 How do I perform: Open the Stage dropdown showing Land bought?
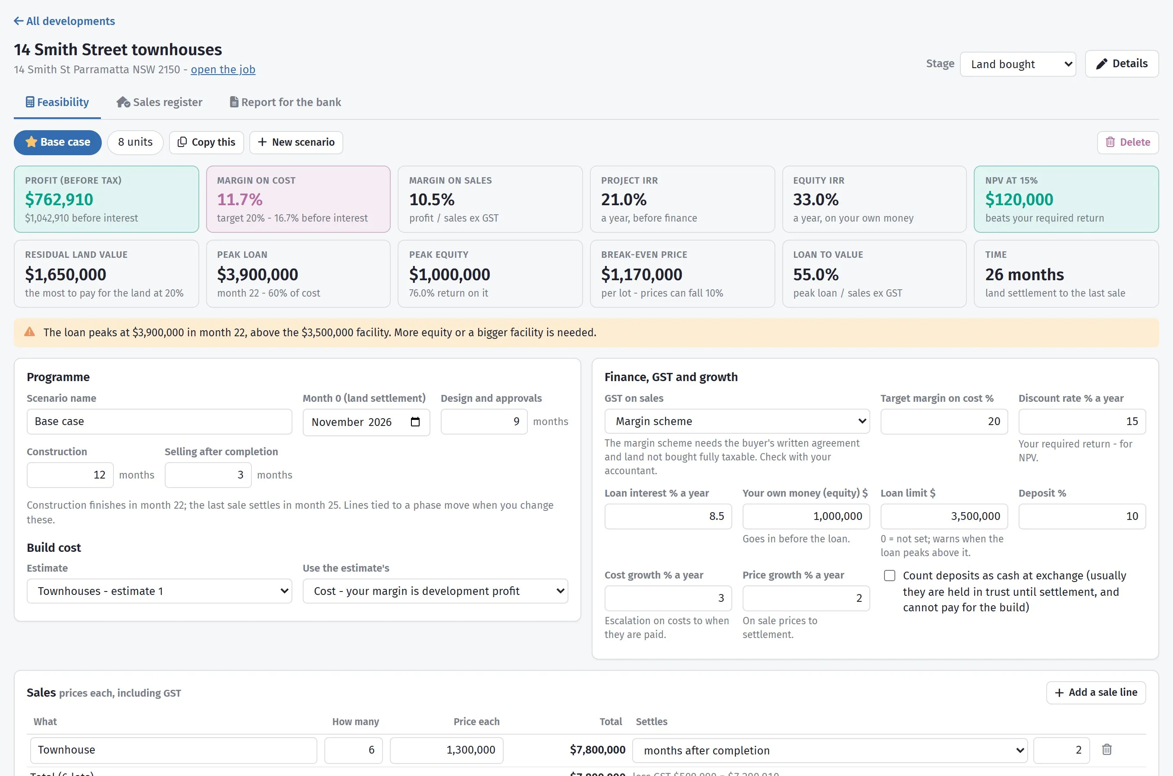pos(1018,64)
